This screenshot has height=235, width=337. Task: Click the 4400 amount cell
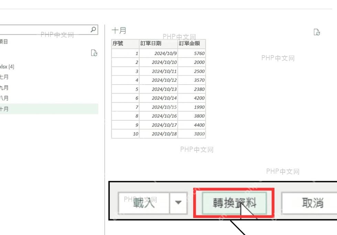click(192, 125)
